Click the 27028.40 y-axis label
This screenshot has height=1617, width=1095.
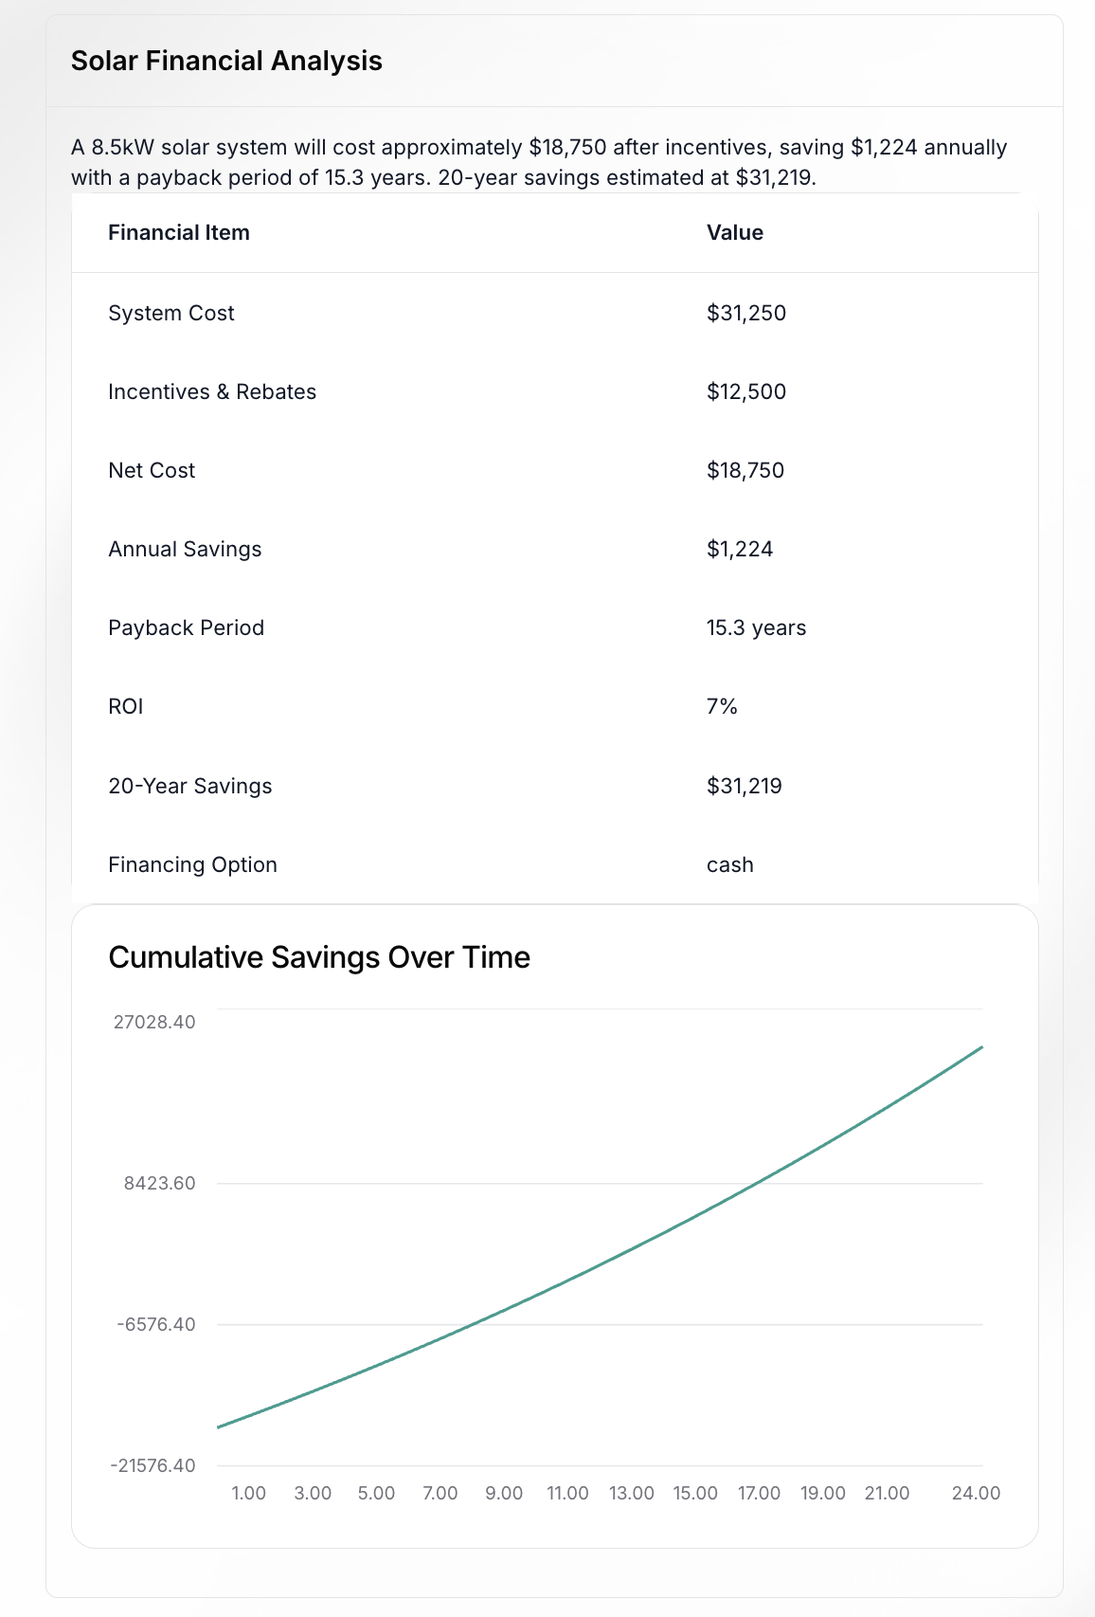click(154, 1022)
